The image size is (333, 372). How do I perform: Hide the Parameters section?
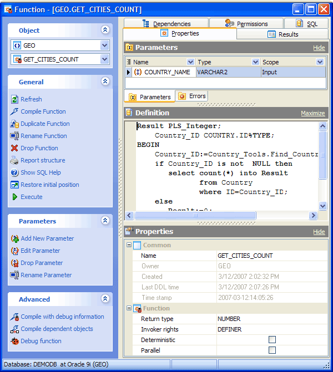[x=319, y=48]
